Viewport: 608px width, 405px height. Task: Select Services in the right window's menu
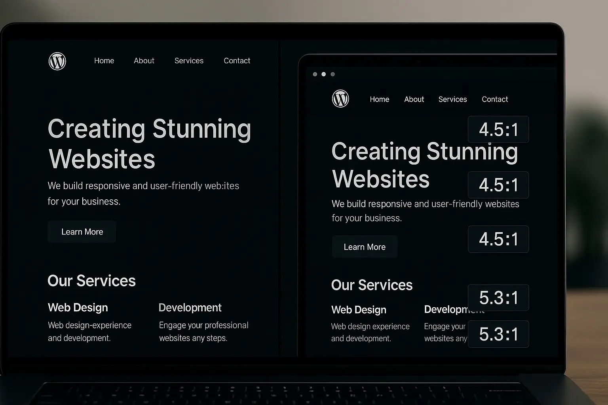(452, 99)
